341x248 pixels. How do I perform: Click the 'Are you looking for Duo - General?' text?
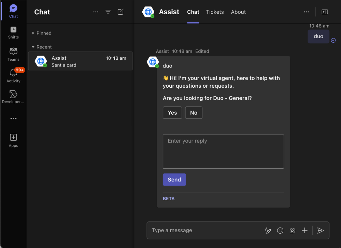pos(207,98)
